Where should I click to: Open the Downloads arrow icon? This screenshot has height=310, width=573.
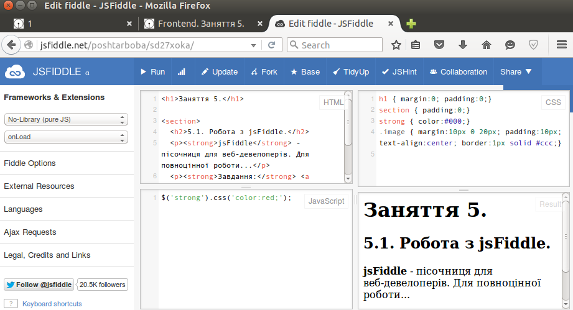[x=463, y=45]
